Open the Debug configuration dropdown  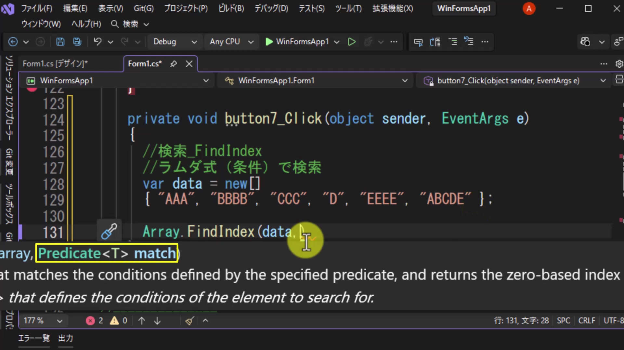point(175,42)
